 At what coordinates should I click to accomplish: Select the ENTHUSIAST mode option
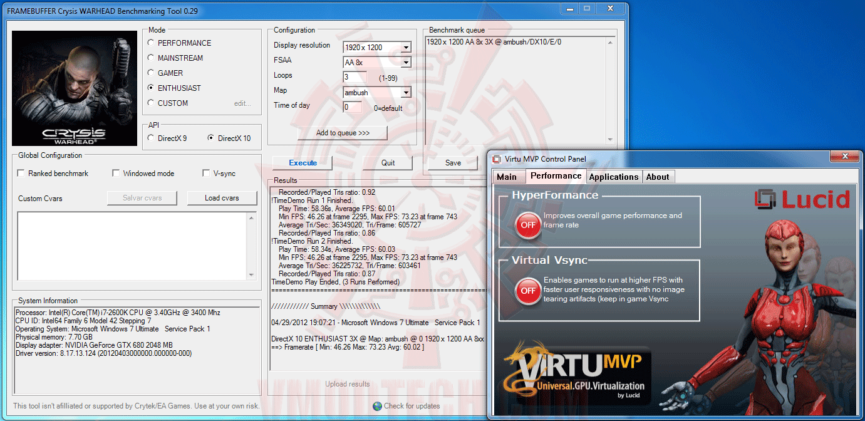point(150,88)
